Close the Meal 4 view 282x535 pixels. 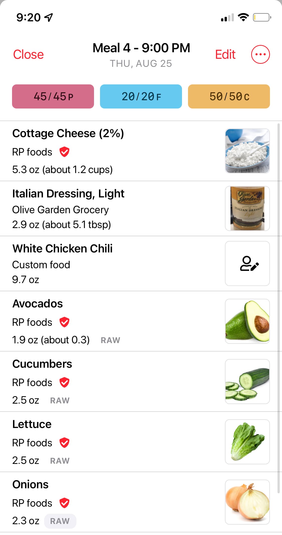click(x=28, y=55)
